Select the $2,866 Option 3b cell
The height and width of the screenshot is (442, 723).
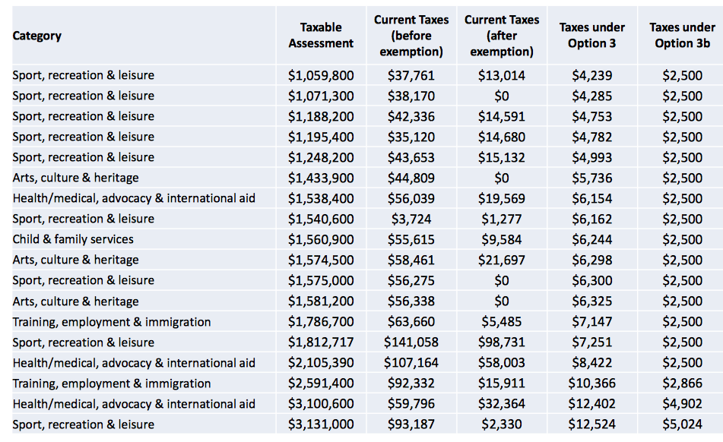coord(682,384)
